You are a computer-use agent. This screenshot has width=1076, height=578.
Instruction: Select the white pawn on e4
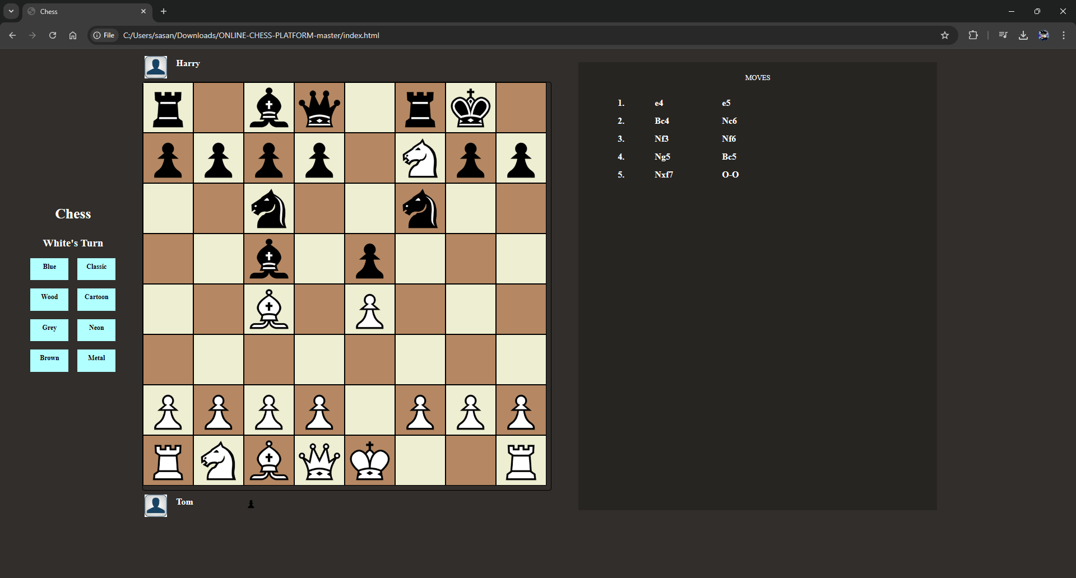tap(370, 310)
